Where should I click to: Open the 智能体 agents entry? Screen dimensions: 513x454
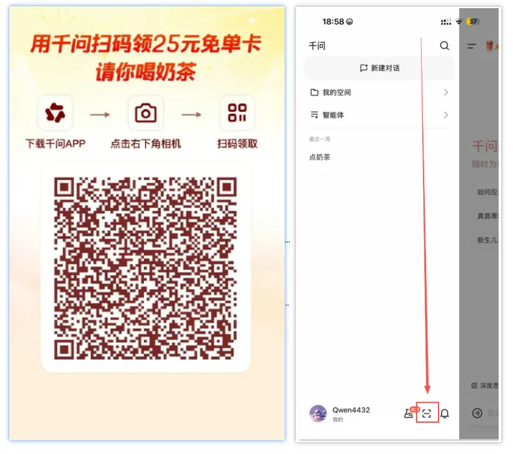point(380,115)
